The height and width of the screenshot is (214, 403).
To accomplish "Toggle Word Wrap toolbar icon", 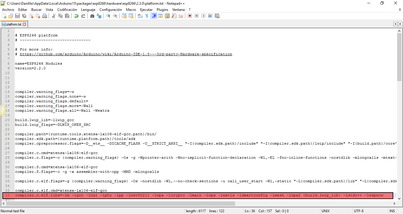I will (140, 16).
